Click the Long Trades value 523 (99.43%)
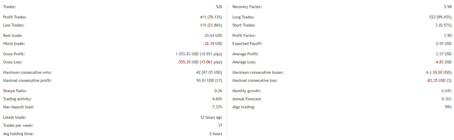Screen dimensions: 454x140 440,17
